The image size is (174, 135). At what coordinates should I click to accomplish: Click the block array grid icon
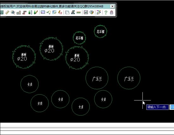(x=73, y=12)
